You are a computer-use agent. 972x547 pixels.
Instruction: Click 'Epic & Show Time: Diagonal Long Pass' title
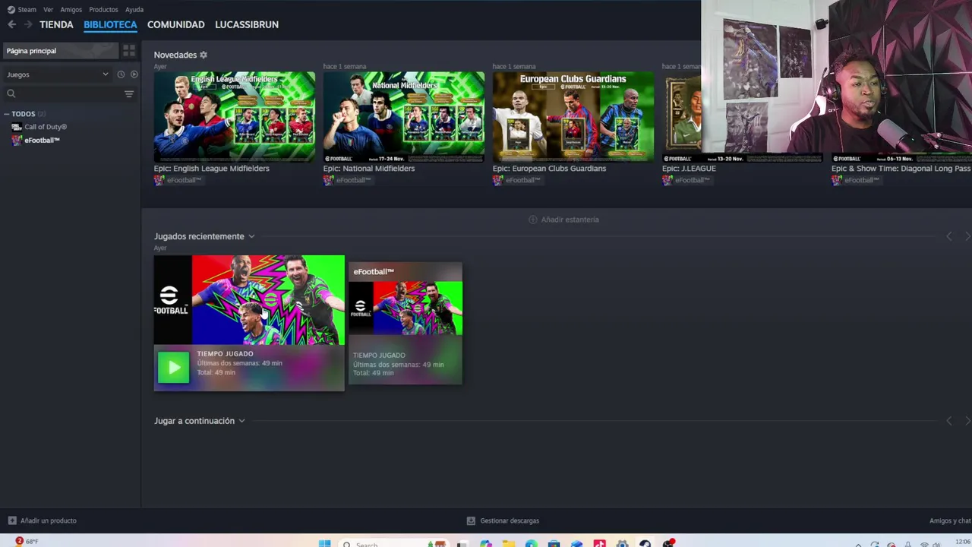pyautogui.click(x=901, y=169)
